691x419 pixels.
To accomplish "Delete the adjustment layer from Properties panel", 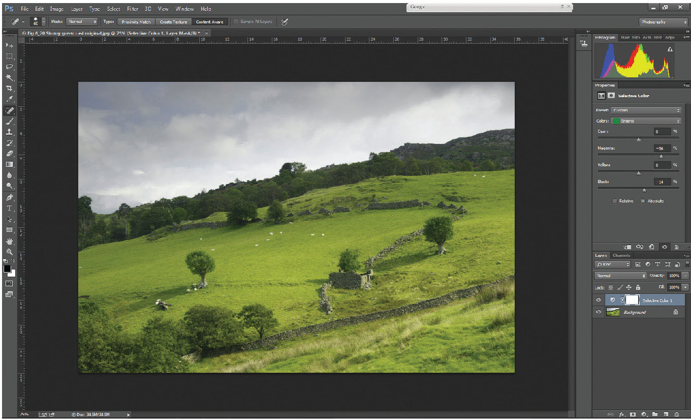I will click(x=677, y=247).
